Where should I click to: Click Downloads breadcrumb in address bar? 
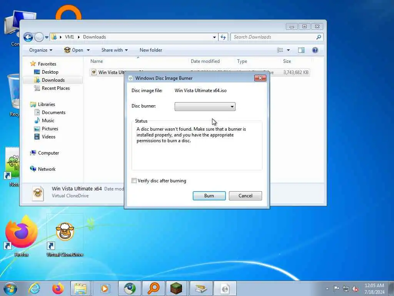[95, 37]
